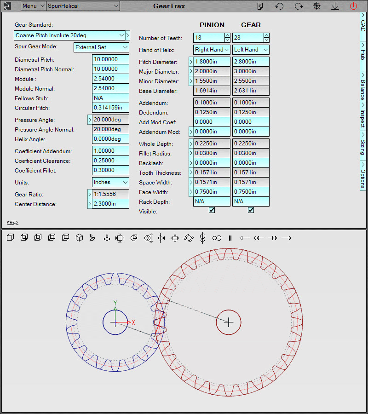Viewport: 368px width, 414px height.
Task: Pause the gear animation
Action: (230, 238)
